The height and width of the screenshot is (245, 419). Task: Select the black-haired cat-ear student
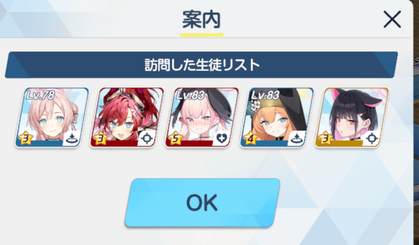(352, 117)
